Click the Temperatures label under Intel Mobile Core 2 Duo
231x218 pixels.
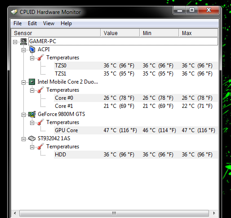pyautogui.click(x=62, y=90)
